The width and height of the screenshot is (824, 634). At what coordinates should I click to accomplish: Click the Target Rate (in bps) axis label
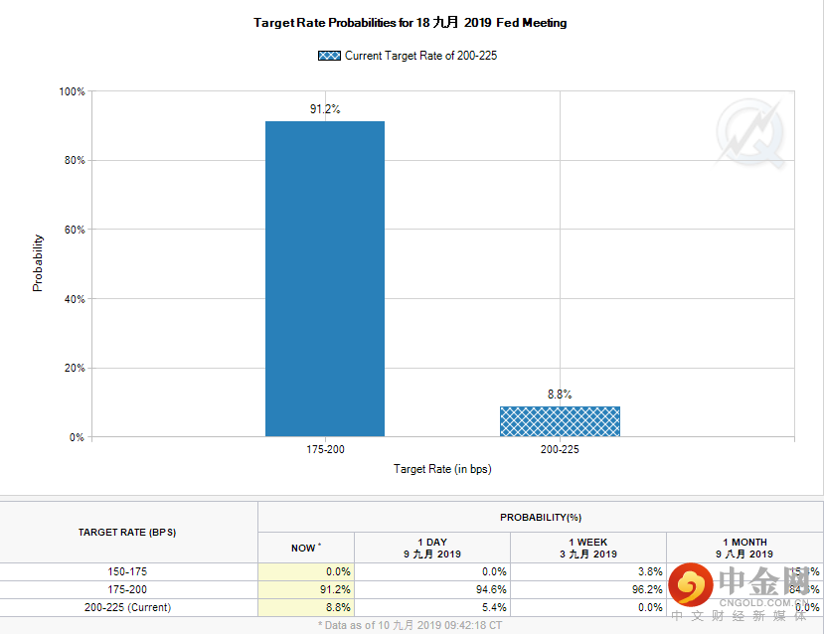[x=442, y=469]
